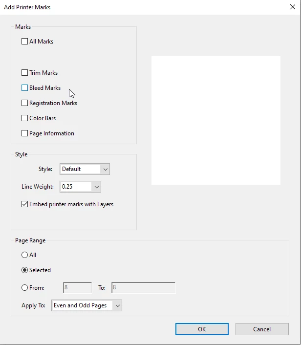
Task: Dismiss dialog with Cancel button
Action: [262, 329]
